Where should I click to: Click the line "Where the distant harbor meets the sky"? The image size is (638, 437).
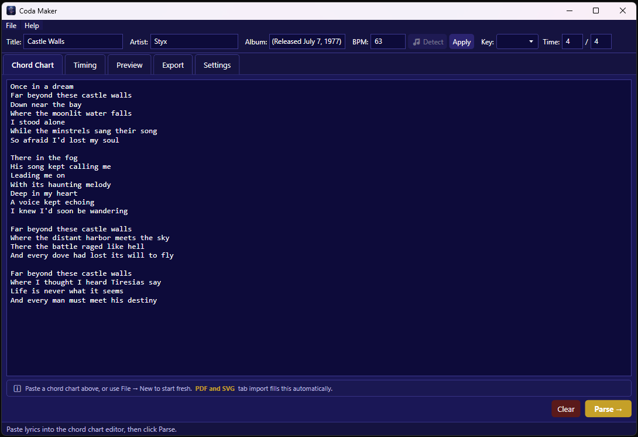pyautogui.click(x=90, y=238)
